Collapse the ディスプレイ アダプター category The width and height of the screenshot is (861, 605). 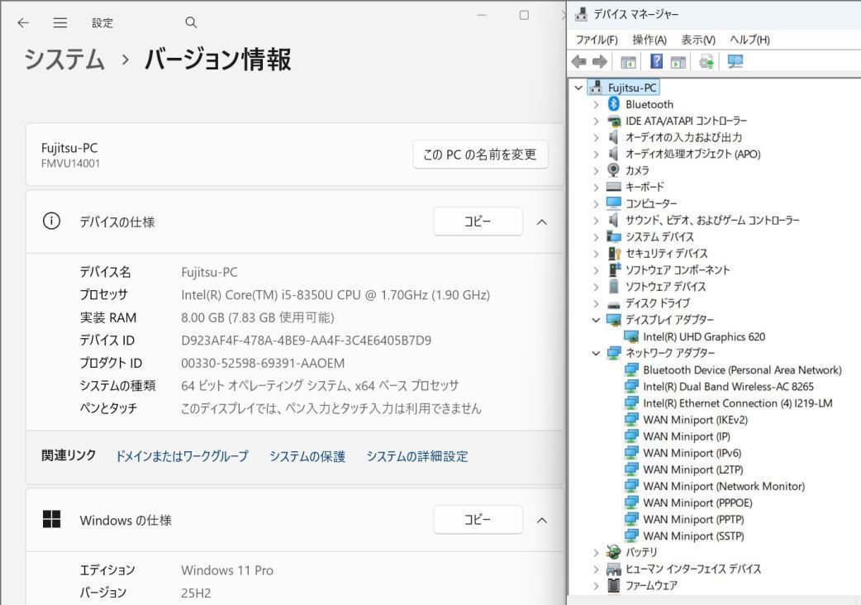point(597,320)
